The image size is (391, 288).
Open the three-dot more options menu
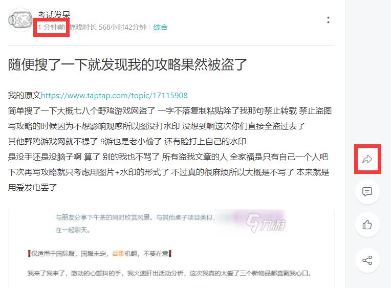pyautogui.click(x=328, y=20)
